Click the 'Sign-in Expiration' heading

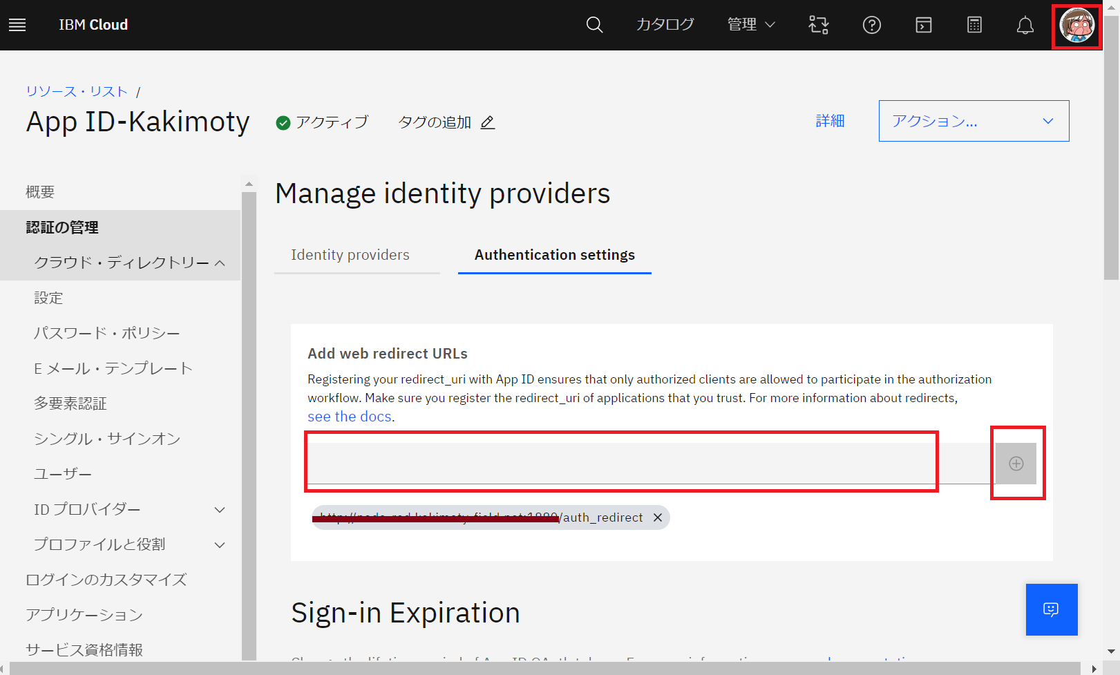coord(406,613)
